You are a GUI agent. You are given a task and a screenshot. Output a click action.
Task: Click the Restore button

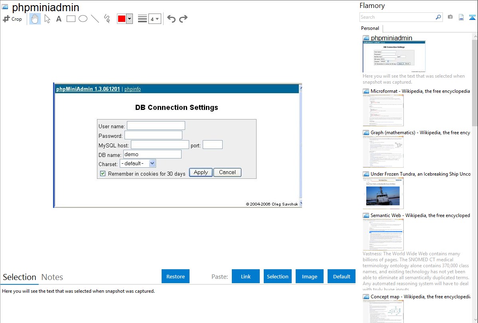click(176, 276)
